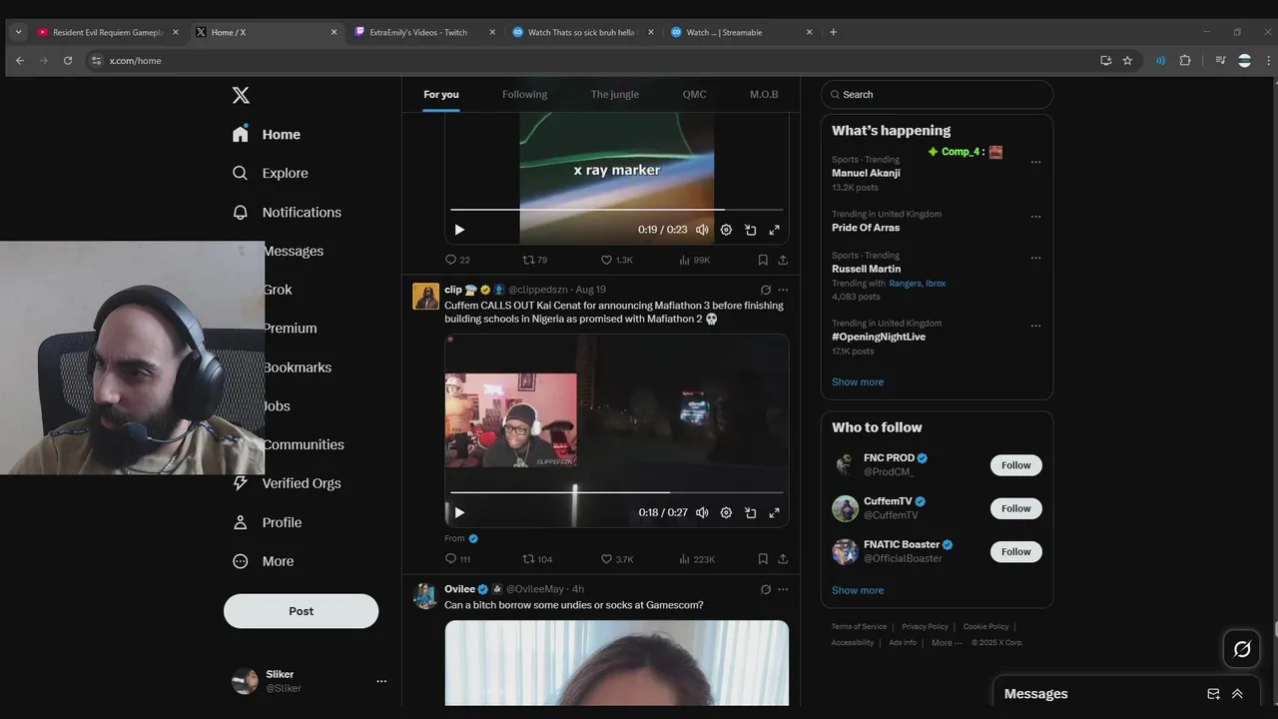Toggle picture-in-picture on x ray marker video
The height and width of the screenshot is (719, 1278).
pyautogui.click(x=750, y=230)
